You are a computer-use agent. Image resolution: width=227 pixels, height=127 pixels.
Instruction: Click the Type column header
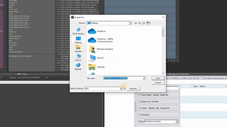[x=195, y=86]
